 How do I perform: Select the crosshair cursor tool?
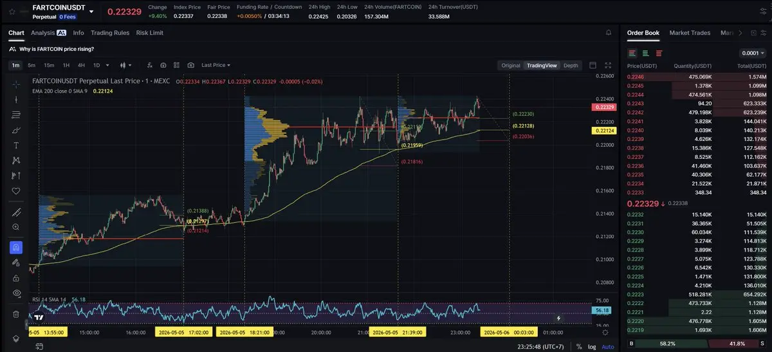(16, 84)
